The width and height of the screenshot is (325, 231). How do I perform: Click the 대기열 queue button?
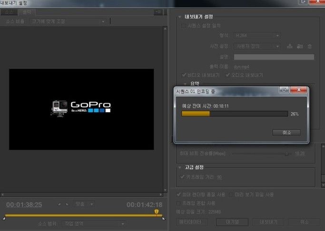232,222
